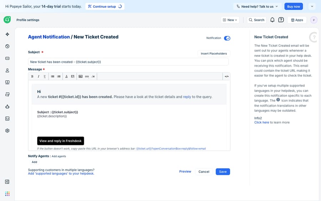The width and height of the screenshot is (321, 201).
Task: Switch editor to HTML code view
Action: [x=226, y=76]
